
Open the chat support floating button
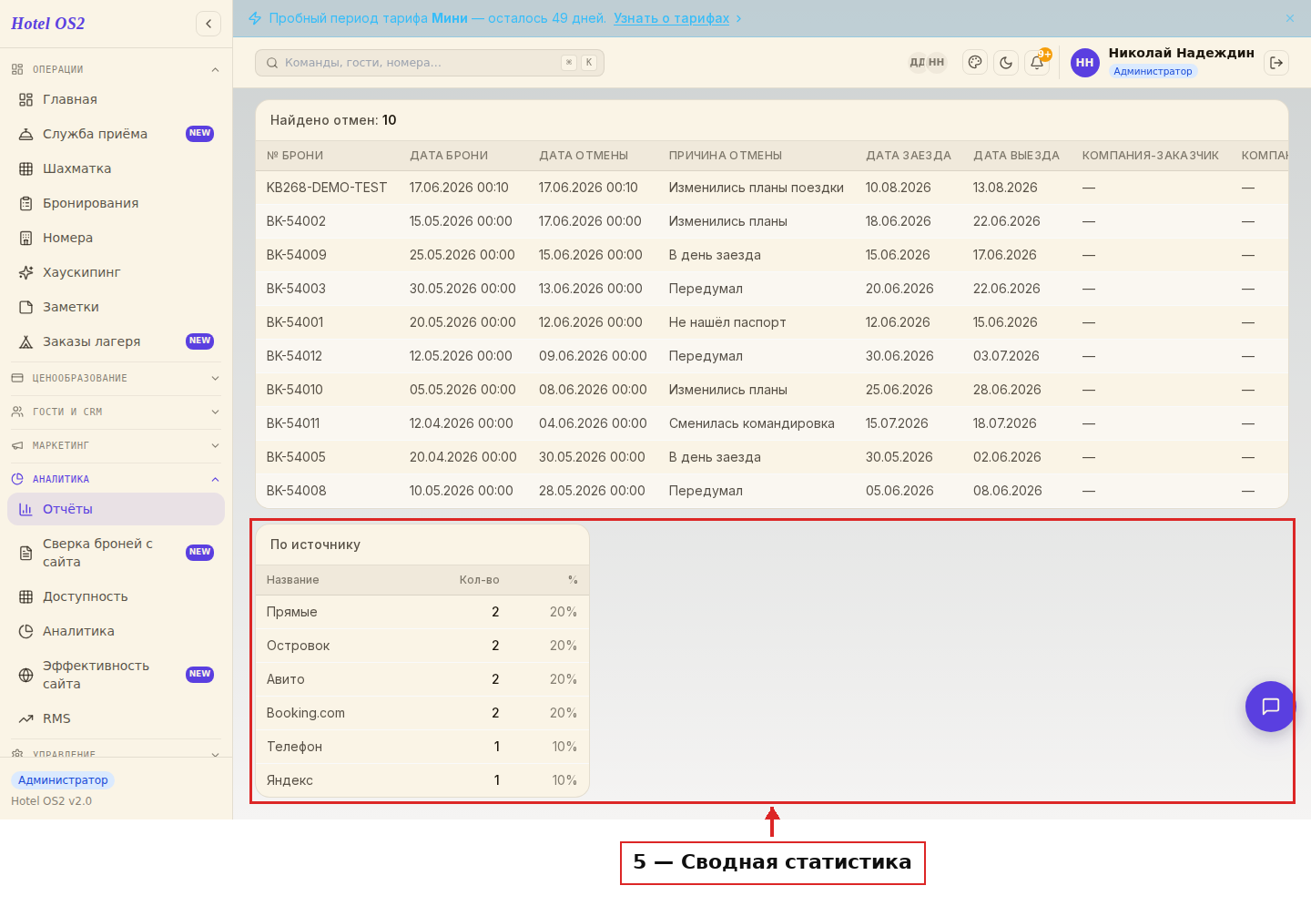coord(1271,707)
